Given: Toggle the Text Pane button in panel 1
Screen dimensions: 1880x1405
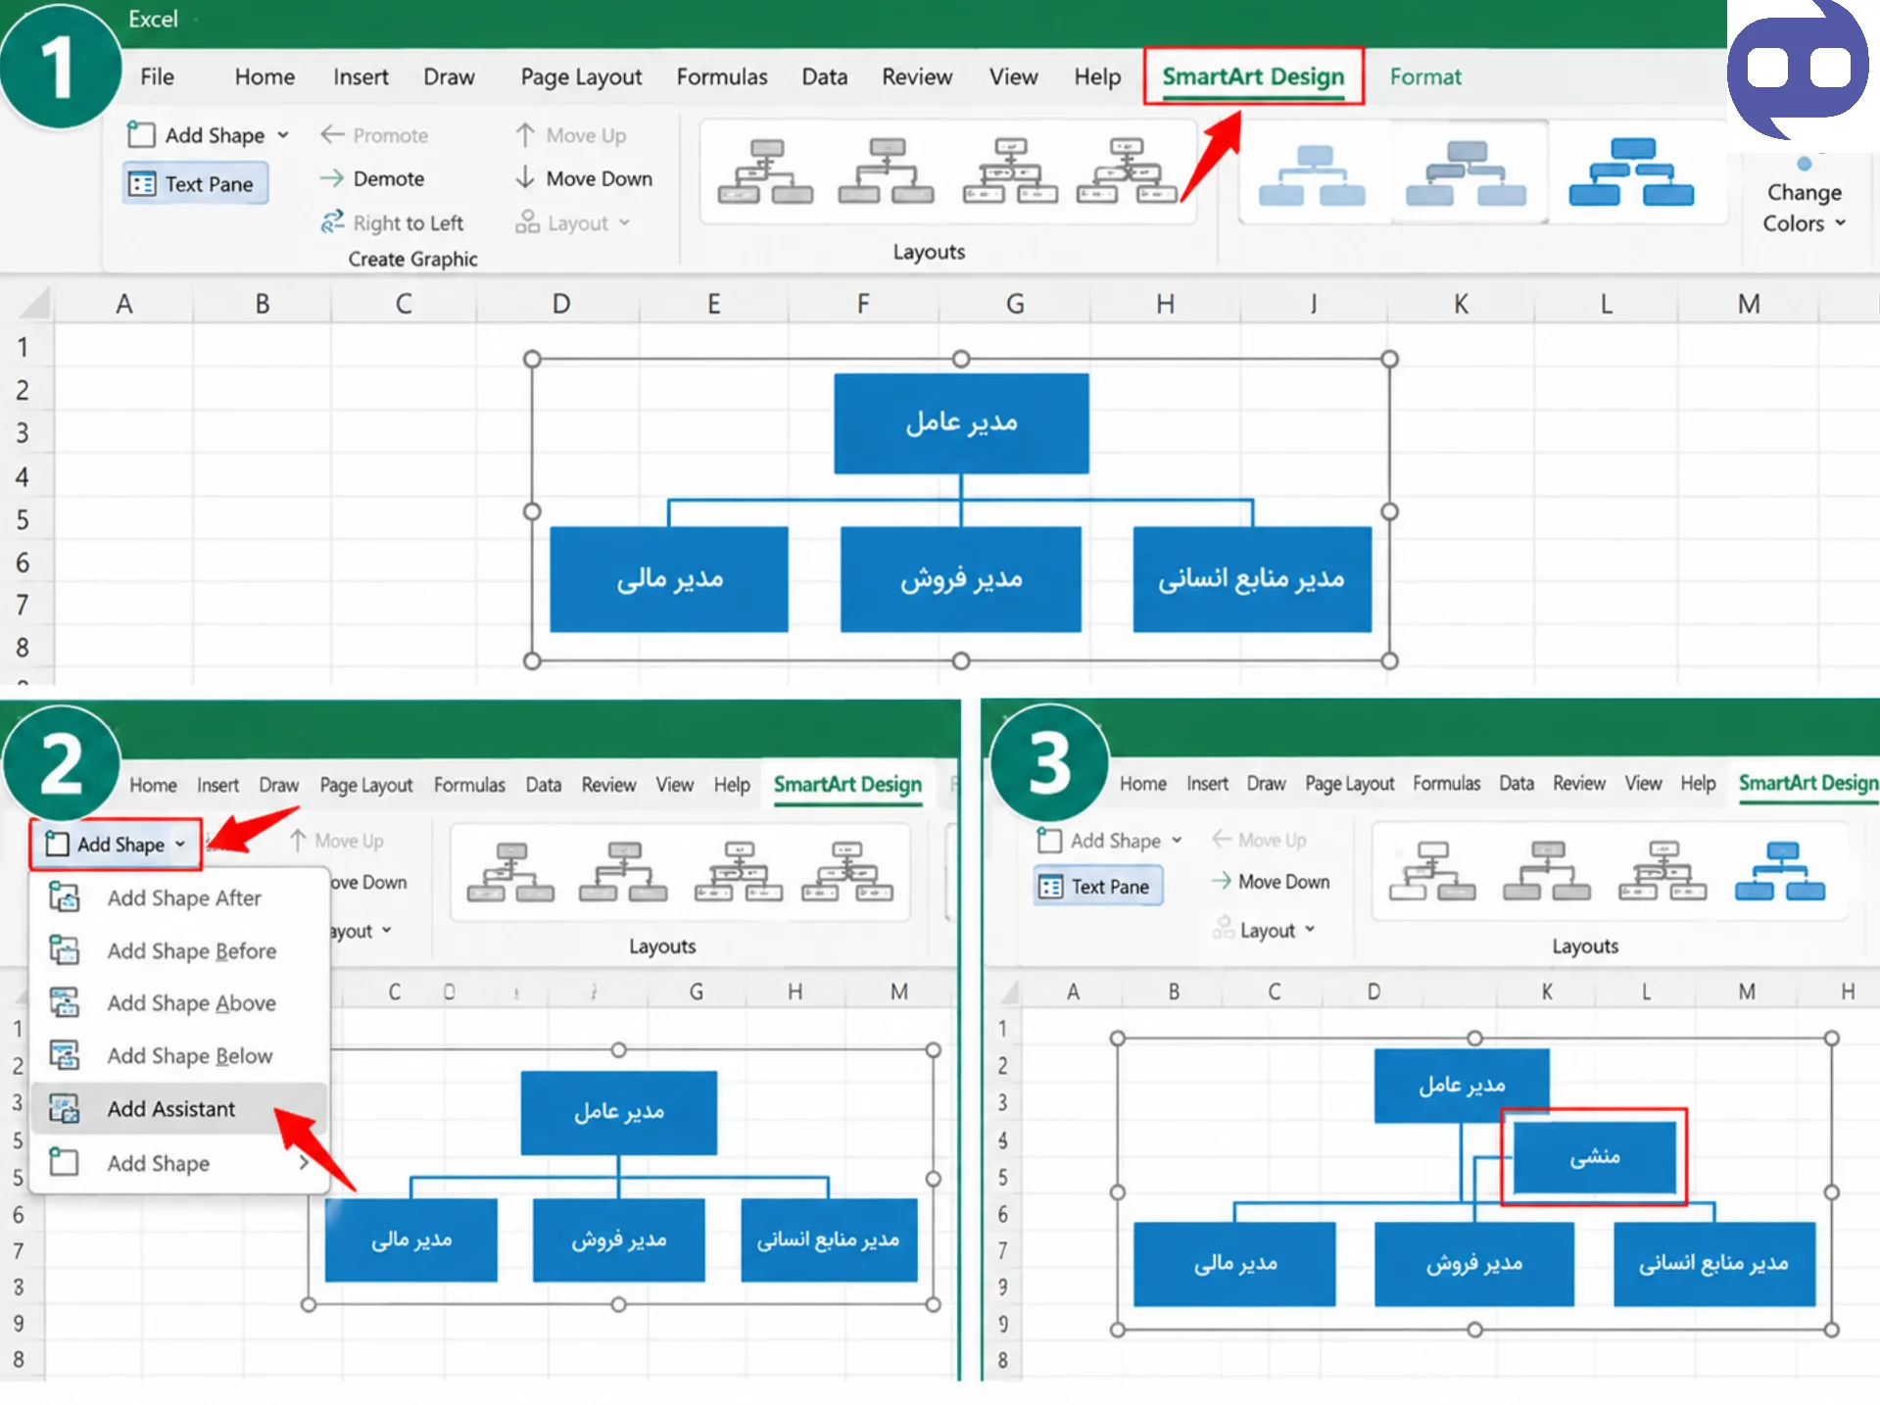Looking at the screenshot, I should pos(194,184).
